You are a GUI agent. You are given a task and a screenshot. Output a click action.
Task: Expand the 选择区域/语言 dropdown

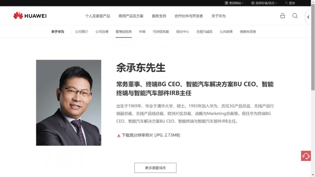click(x=264, y=3)
